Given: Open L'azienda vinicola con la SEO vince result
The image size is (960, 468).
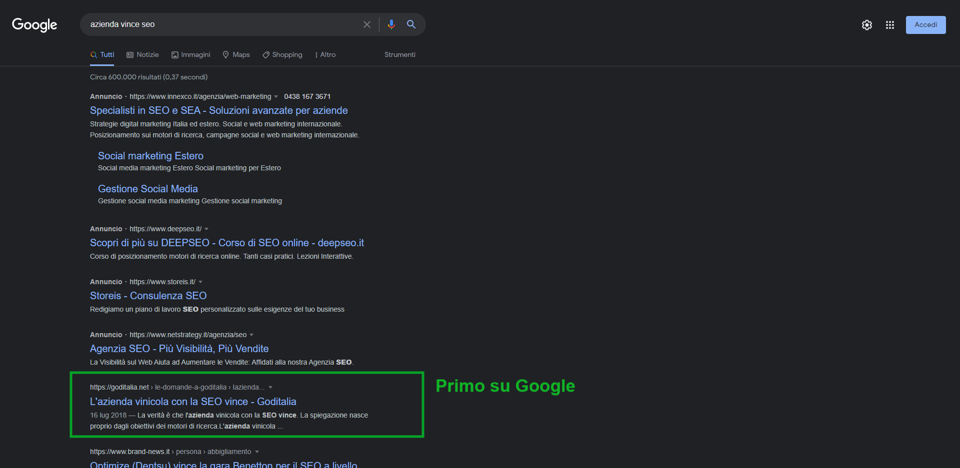Looking at the screenshot, I should tap(193, 402).
